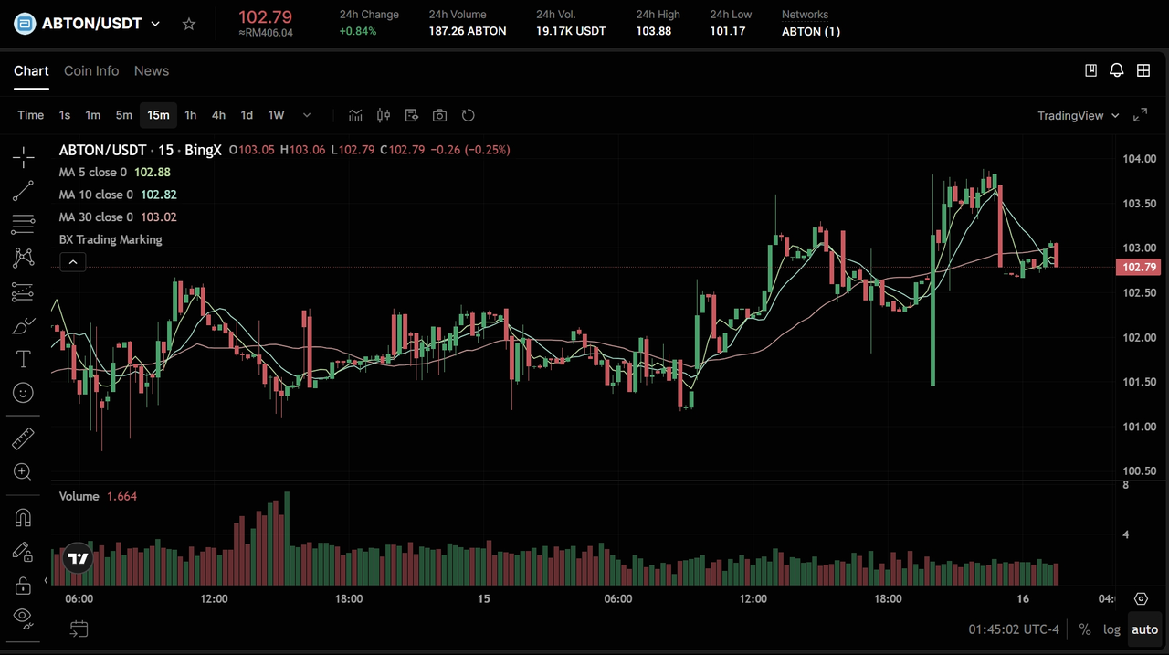Click the text annotation tool
1169x655 pixels.
[24, 359]
